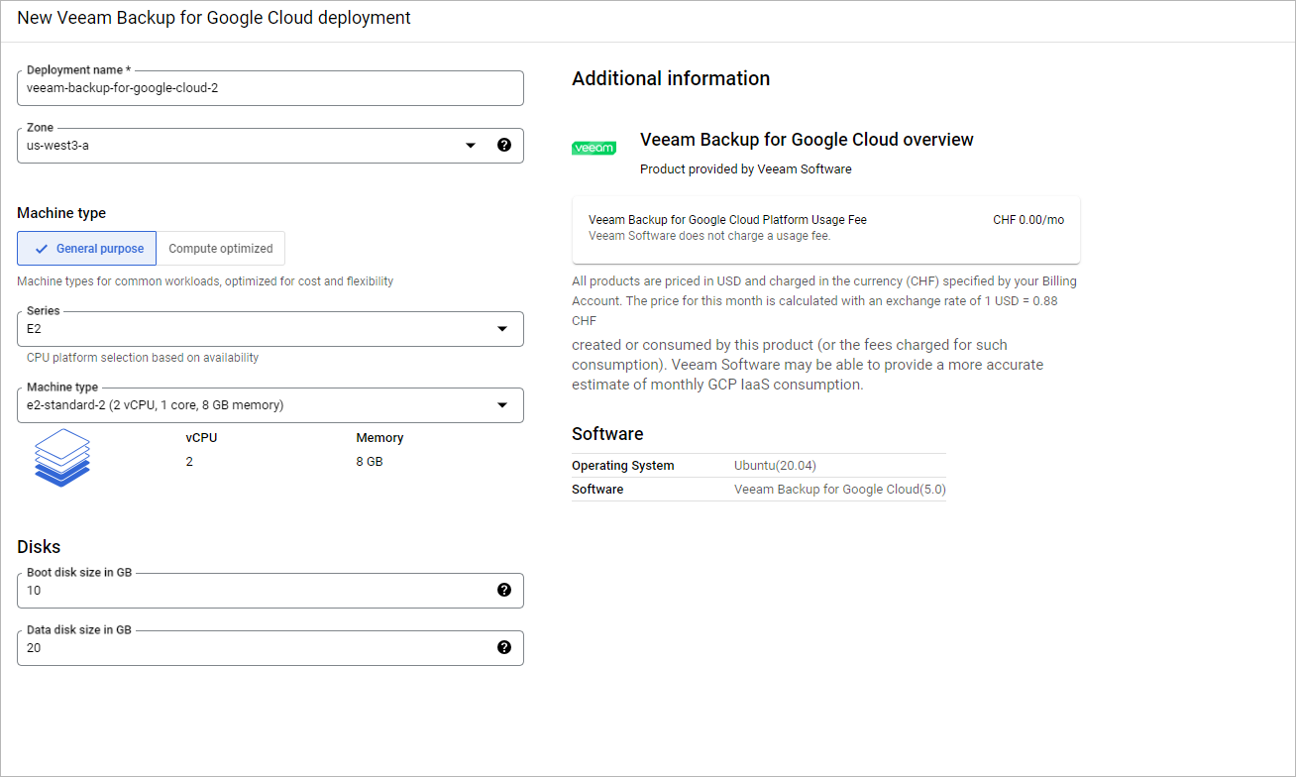This screenshot has width=1296, height=777.
Task: Click the Additional information heading
Action: click(671, 78)
